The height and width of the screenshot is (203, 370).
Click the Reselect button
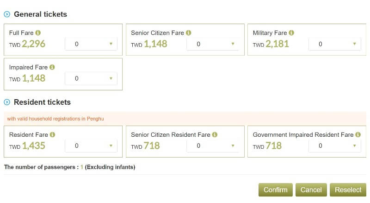[x=348, y=190]
